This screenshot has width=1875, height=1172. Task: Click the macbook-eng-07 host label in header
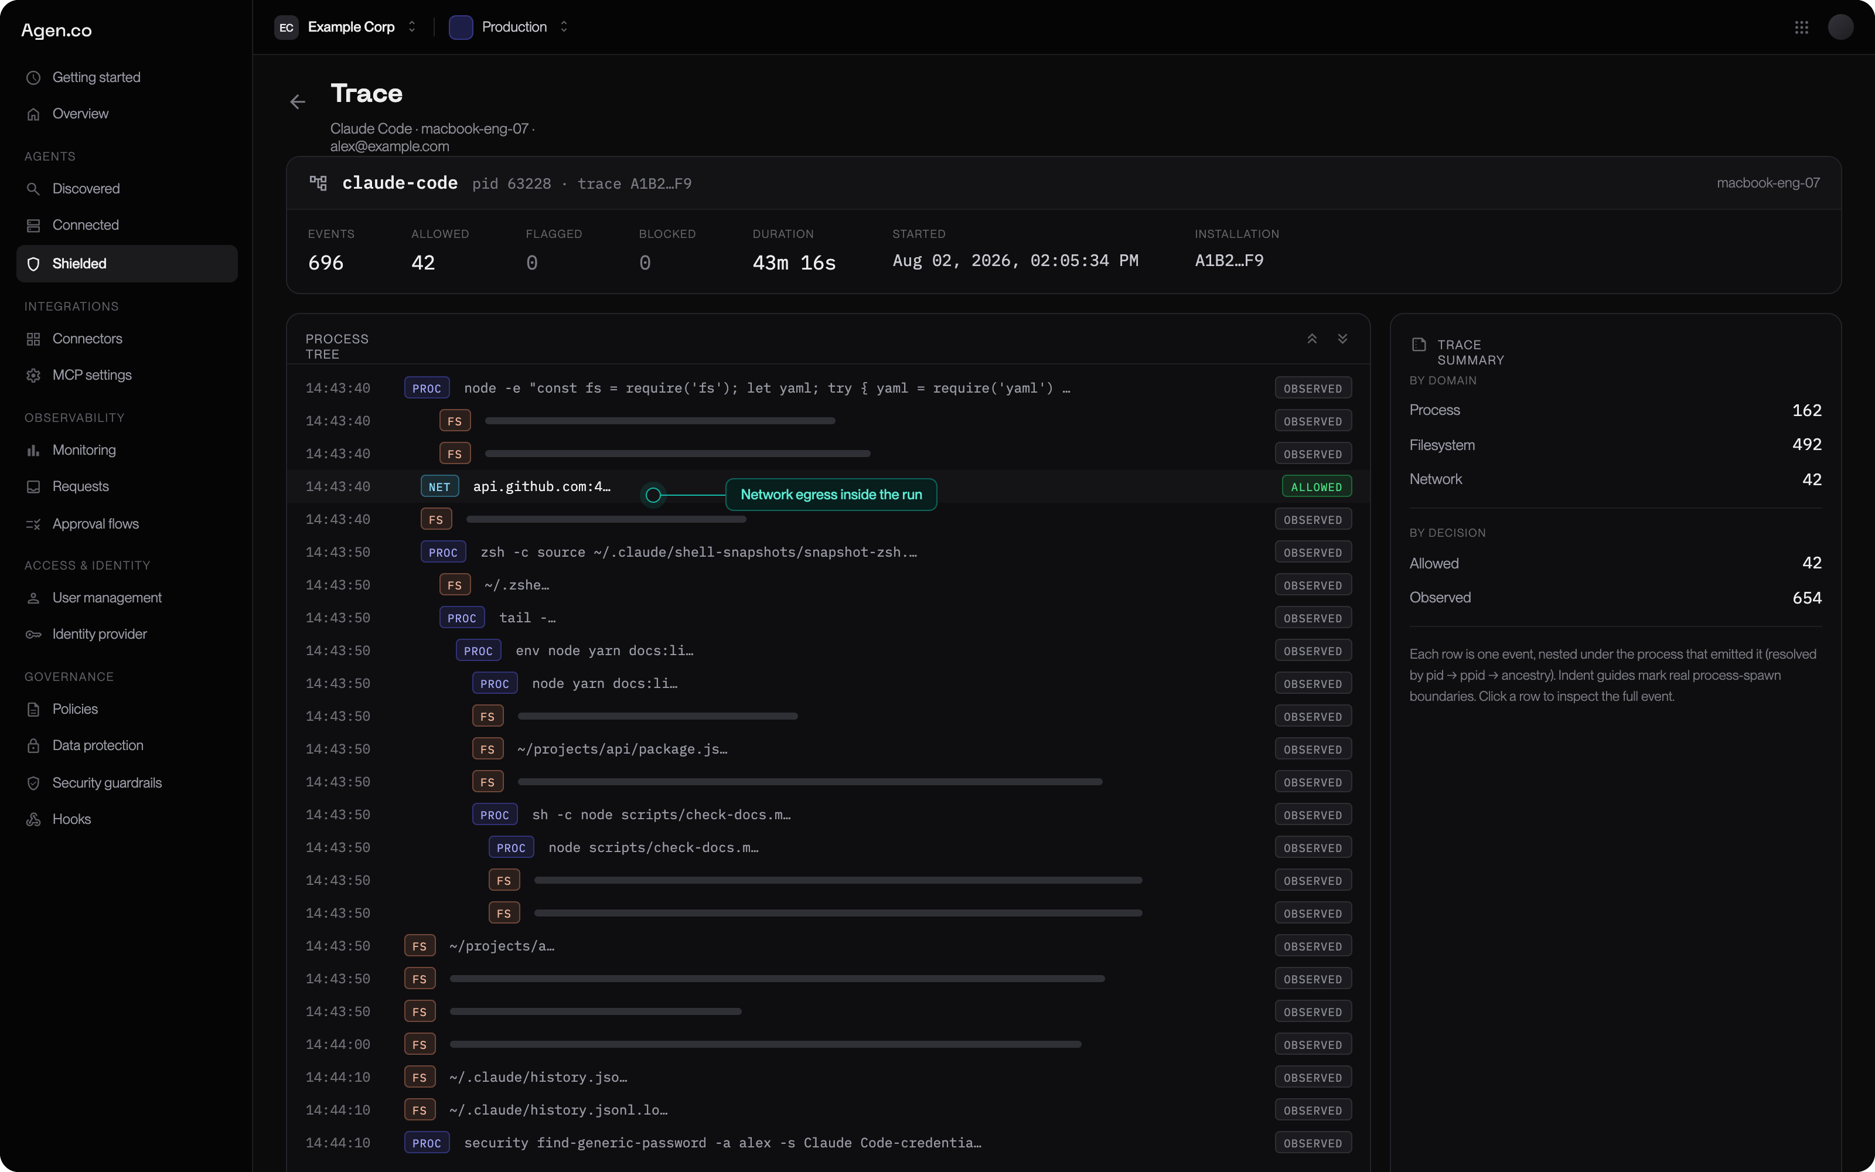(x=1768, y=183)
